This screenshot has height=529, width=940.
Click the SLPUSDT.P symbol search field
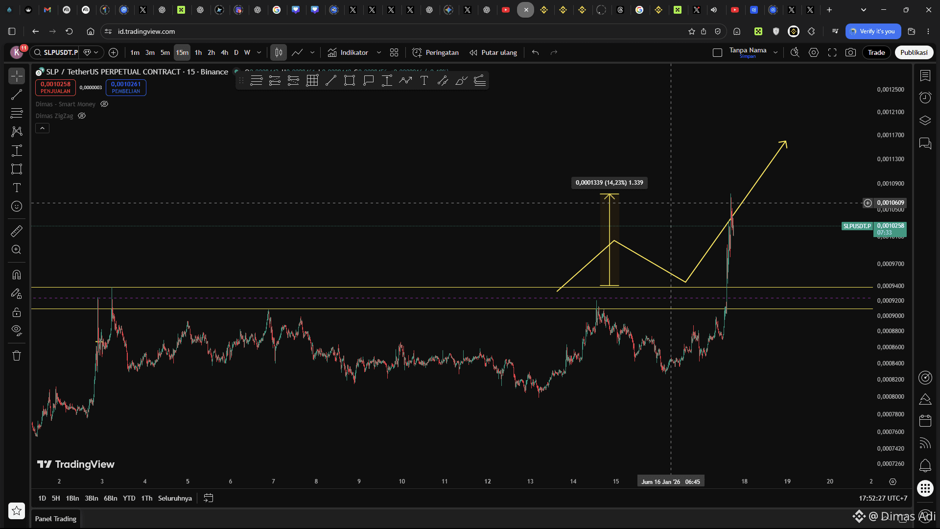(x=60, y=52)
